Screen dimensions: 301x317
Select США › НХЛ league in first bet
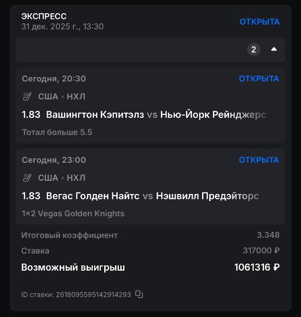[62, 97]
